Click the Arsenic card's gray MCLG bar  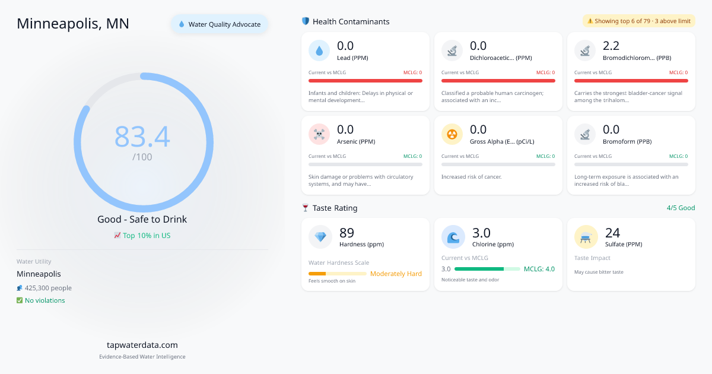point(365,164)
